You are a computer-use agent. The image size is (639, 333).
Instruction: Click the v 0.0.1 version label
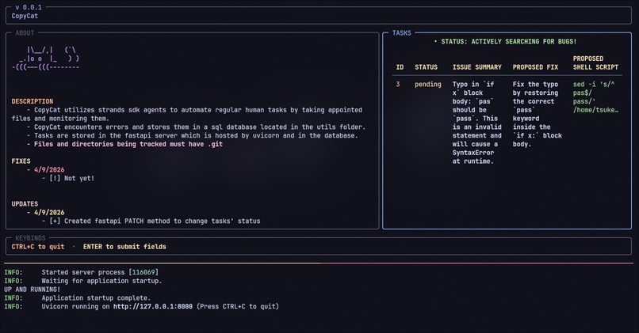(28, 7)
